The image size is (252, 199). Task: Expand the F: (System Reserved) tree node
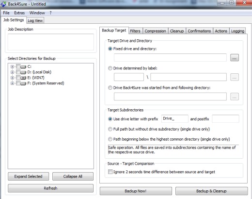coord(12,83)
